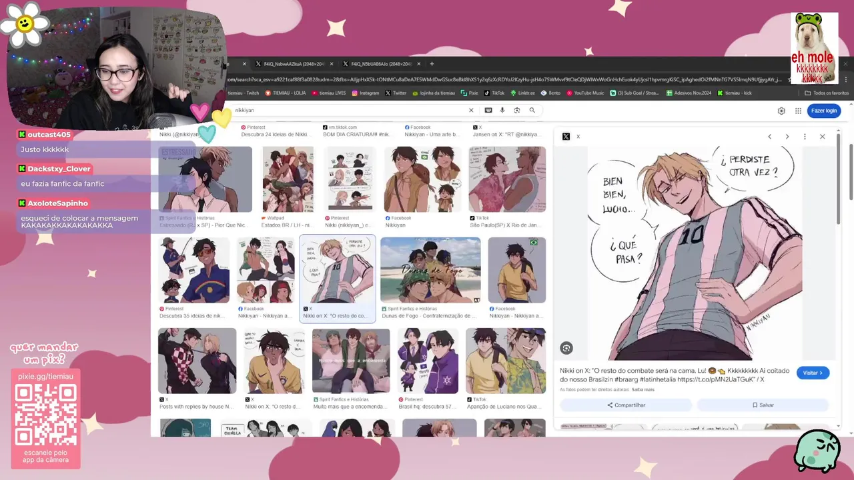Click the Fazer login button

click(824, 111)
